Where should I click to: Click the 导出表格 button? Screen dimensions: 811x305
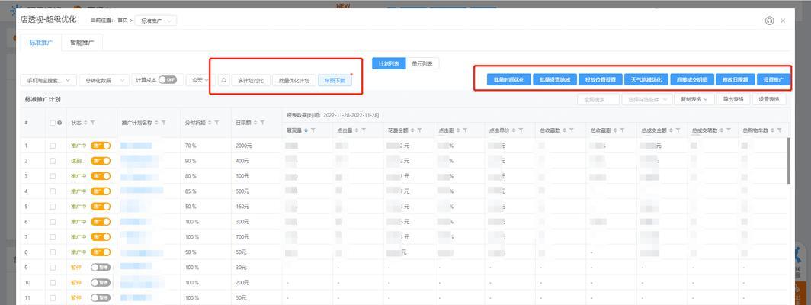click(733, 99)
